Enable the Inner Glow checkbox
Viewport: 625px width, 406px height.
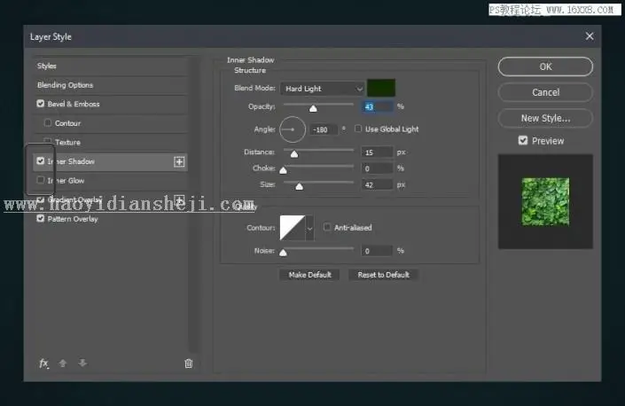click(40, 180)
